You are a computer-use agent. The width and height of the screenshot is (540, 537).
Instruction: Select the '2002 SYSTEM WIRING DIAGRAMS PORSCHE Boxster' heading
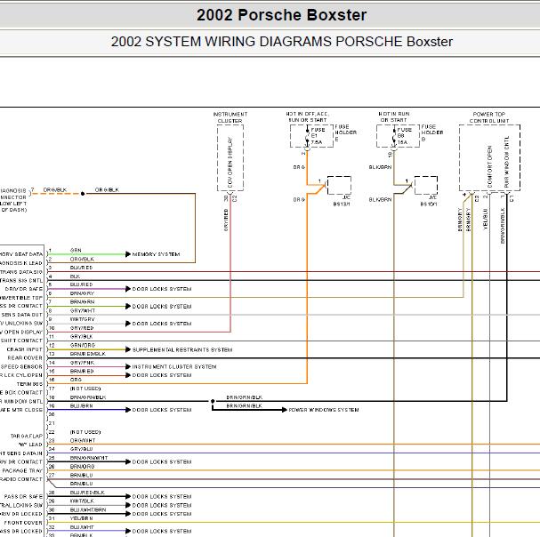click(x=281, y=41)
